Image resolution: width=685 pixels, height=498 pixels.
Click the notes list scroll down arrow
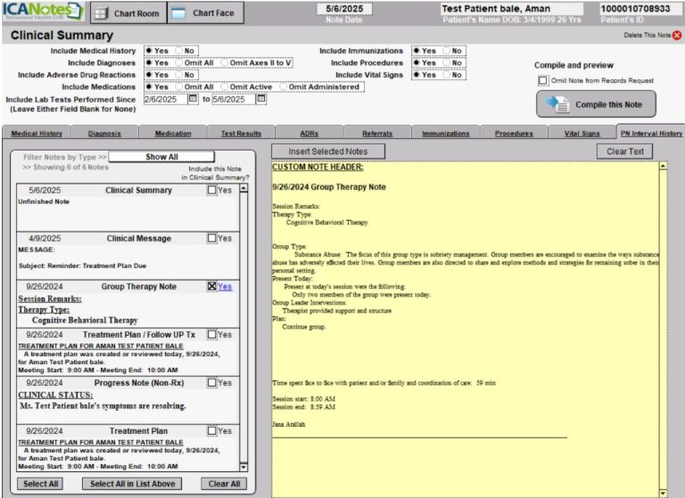point(243,467)
